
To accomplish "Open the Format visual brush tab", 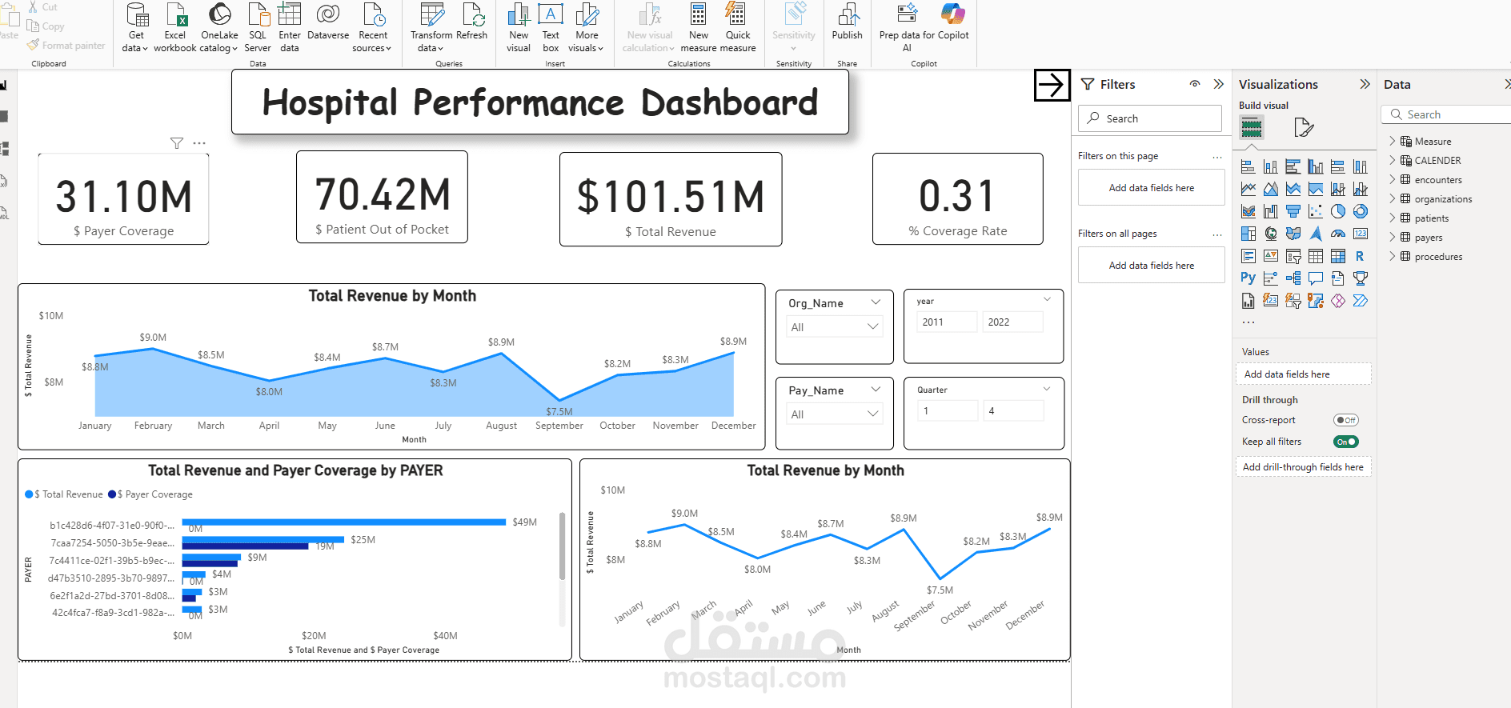I will click(x=1304, y=127).
